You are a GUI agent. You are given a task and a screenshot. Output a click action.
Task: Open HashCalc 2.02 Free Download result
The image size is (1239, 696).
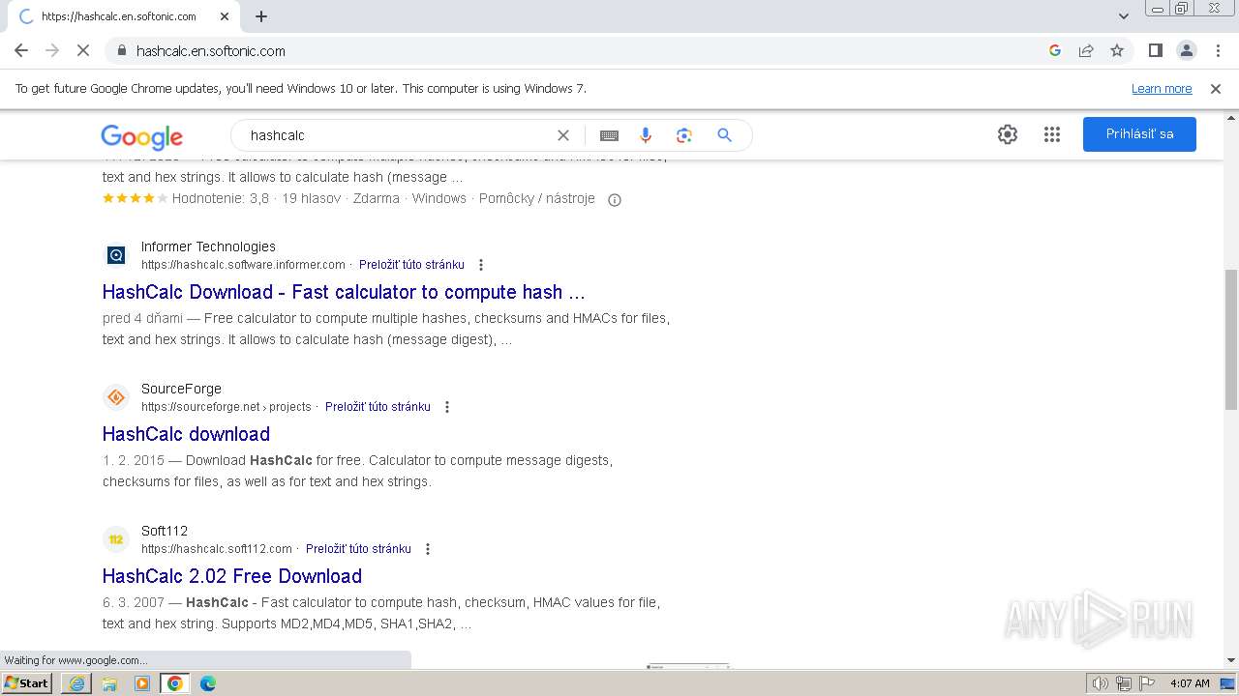tap(232, 576)
